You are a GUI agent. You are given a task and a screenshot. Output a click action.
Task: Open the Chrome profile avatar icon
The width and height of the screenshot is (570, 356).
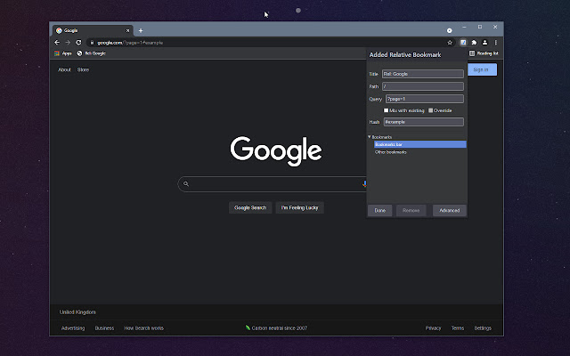click(484, 43)
